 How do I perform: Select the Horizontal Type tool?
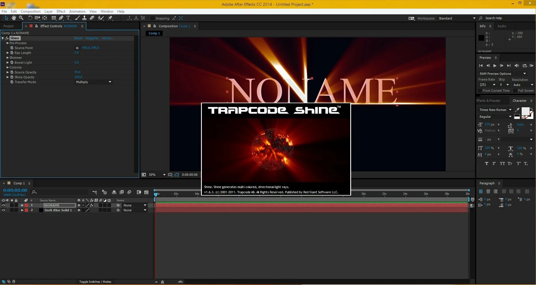pos(68,18)
